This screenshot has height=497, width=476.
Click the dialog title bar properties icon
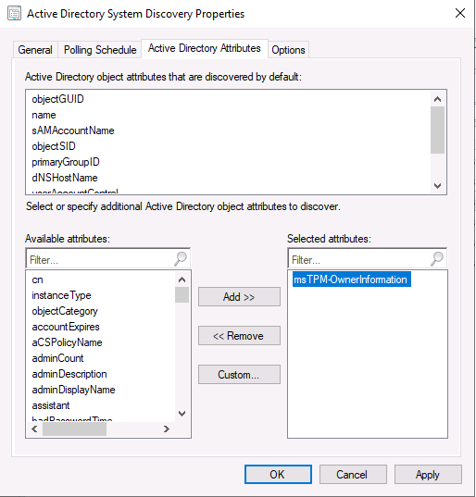(14, 14)
